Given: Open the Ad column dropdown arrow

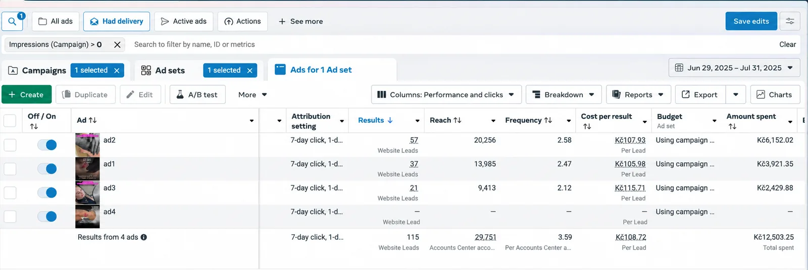Looking at the screenshot, I should 251,121.
